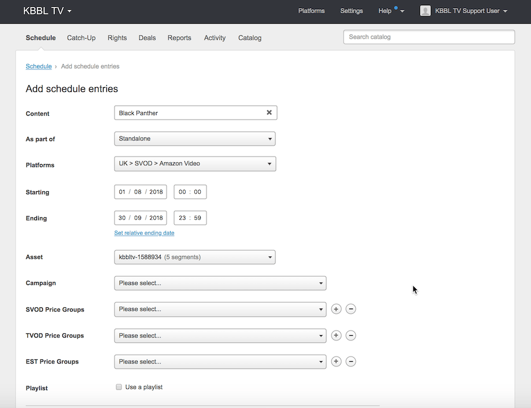Expand the Platforms selection dropdown
Viewport: 531px width, 408px height.
coord(195,164)
